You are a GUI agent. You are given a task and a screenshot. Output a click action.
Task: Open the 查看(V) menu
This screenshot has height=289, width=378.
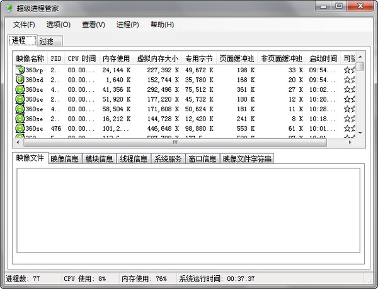click(x=93, y=25)
